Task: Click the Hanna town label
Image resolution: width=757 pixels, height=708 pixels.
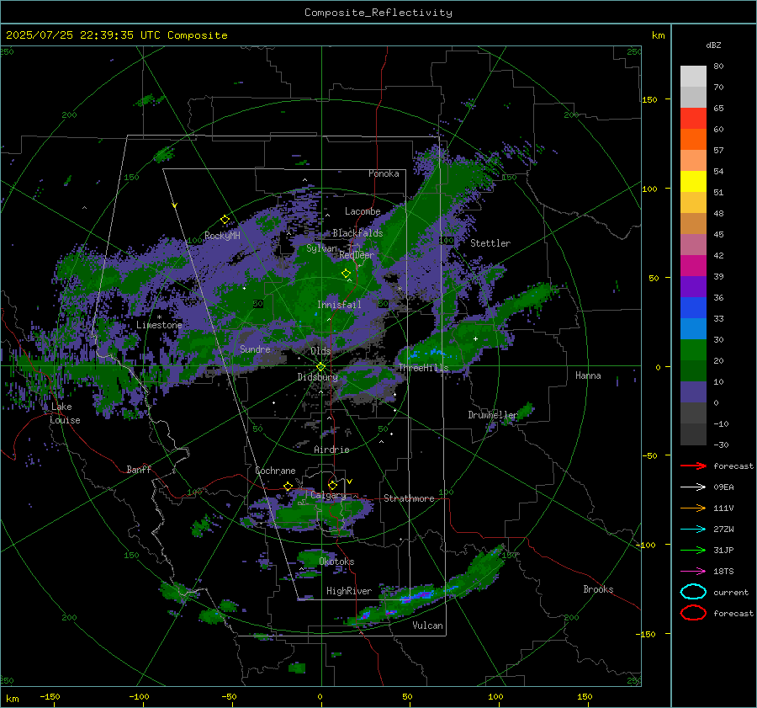Action: (x=588, y=375)
